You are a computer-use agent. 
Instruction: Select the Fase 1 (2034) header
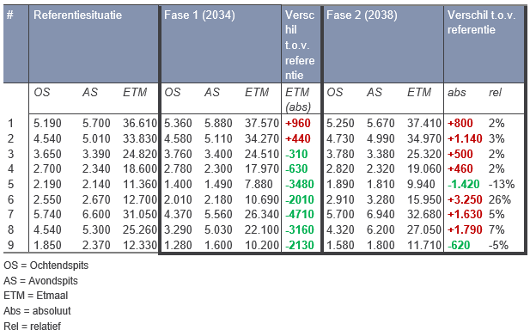click(x=199, y=15)
